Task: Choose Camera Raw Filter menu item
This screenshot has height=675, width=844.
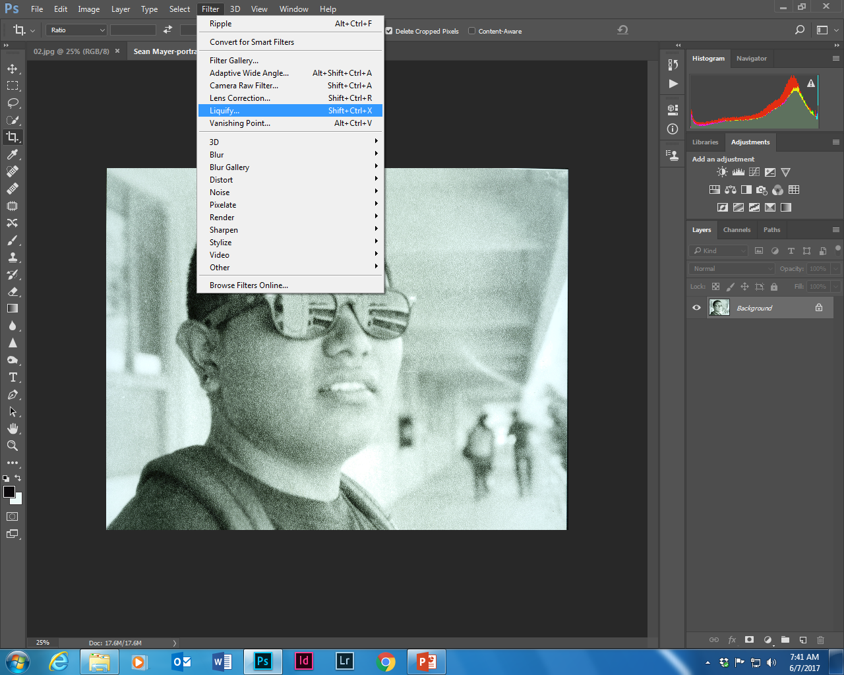Action: point(291,86)
